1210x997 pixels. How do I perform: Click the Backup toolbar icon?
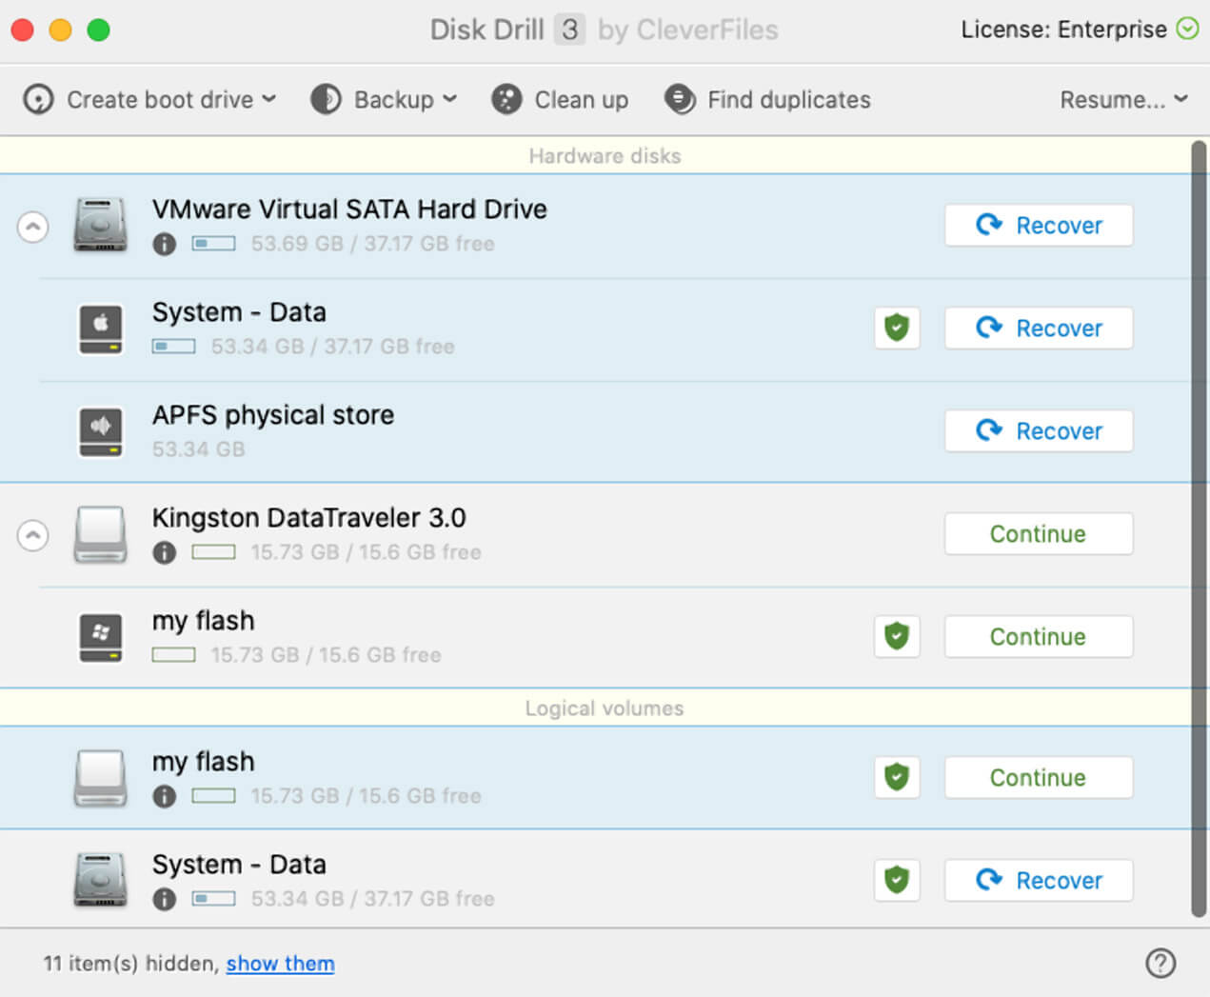326,99
